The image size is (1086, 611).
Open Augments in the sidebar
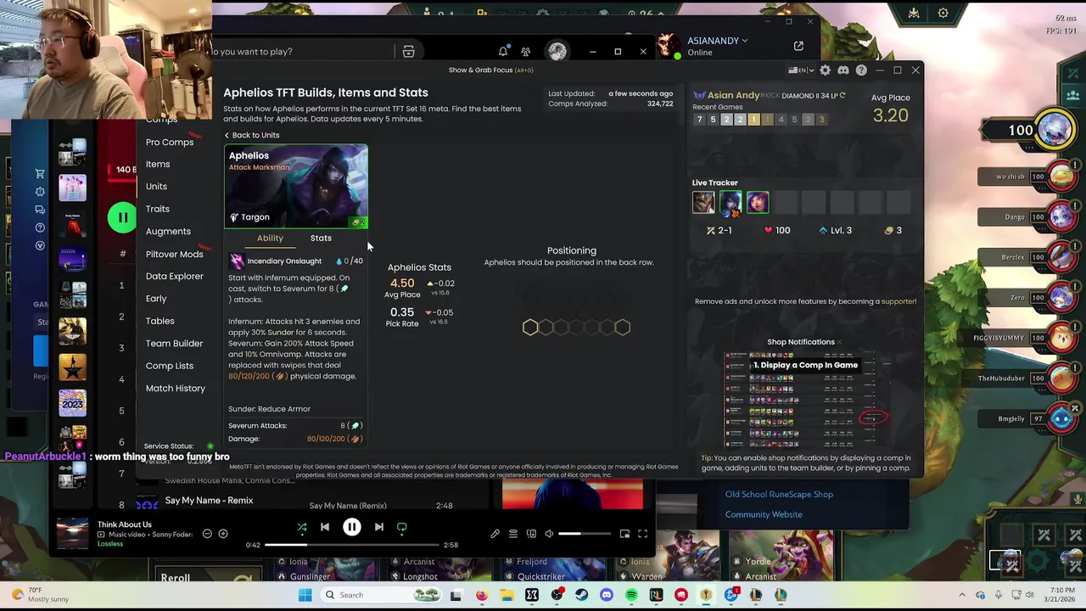click(x=168, y=232)
